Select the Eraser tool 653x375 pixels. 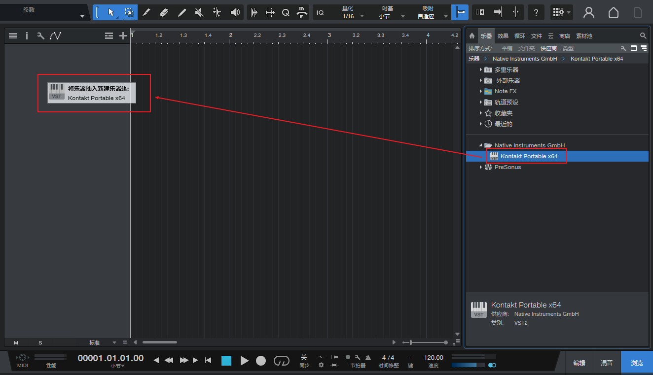click(x=164, y=12)
